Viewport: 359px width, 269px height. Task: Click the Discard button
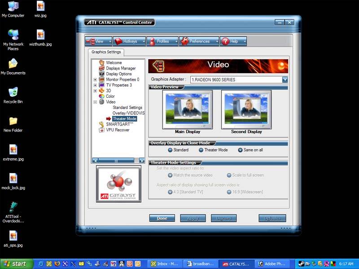coord(223,218)
